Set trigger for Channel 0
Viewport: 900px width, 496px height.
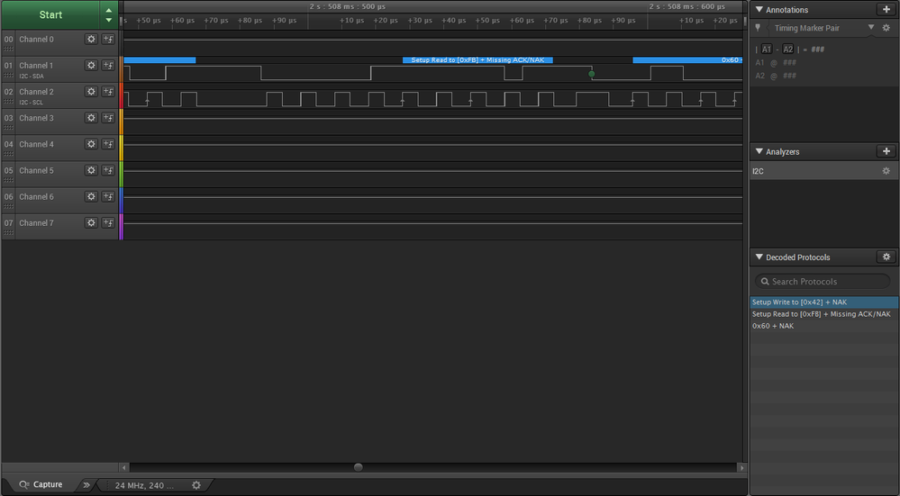coord(108,39)
